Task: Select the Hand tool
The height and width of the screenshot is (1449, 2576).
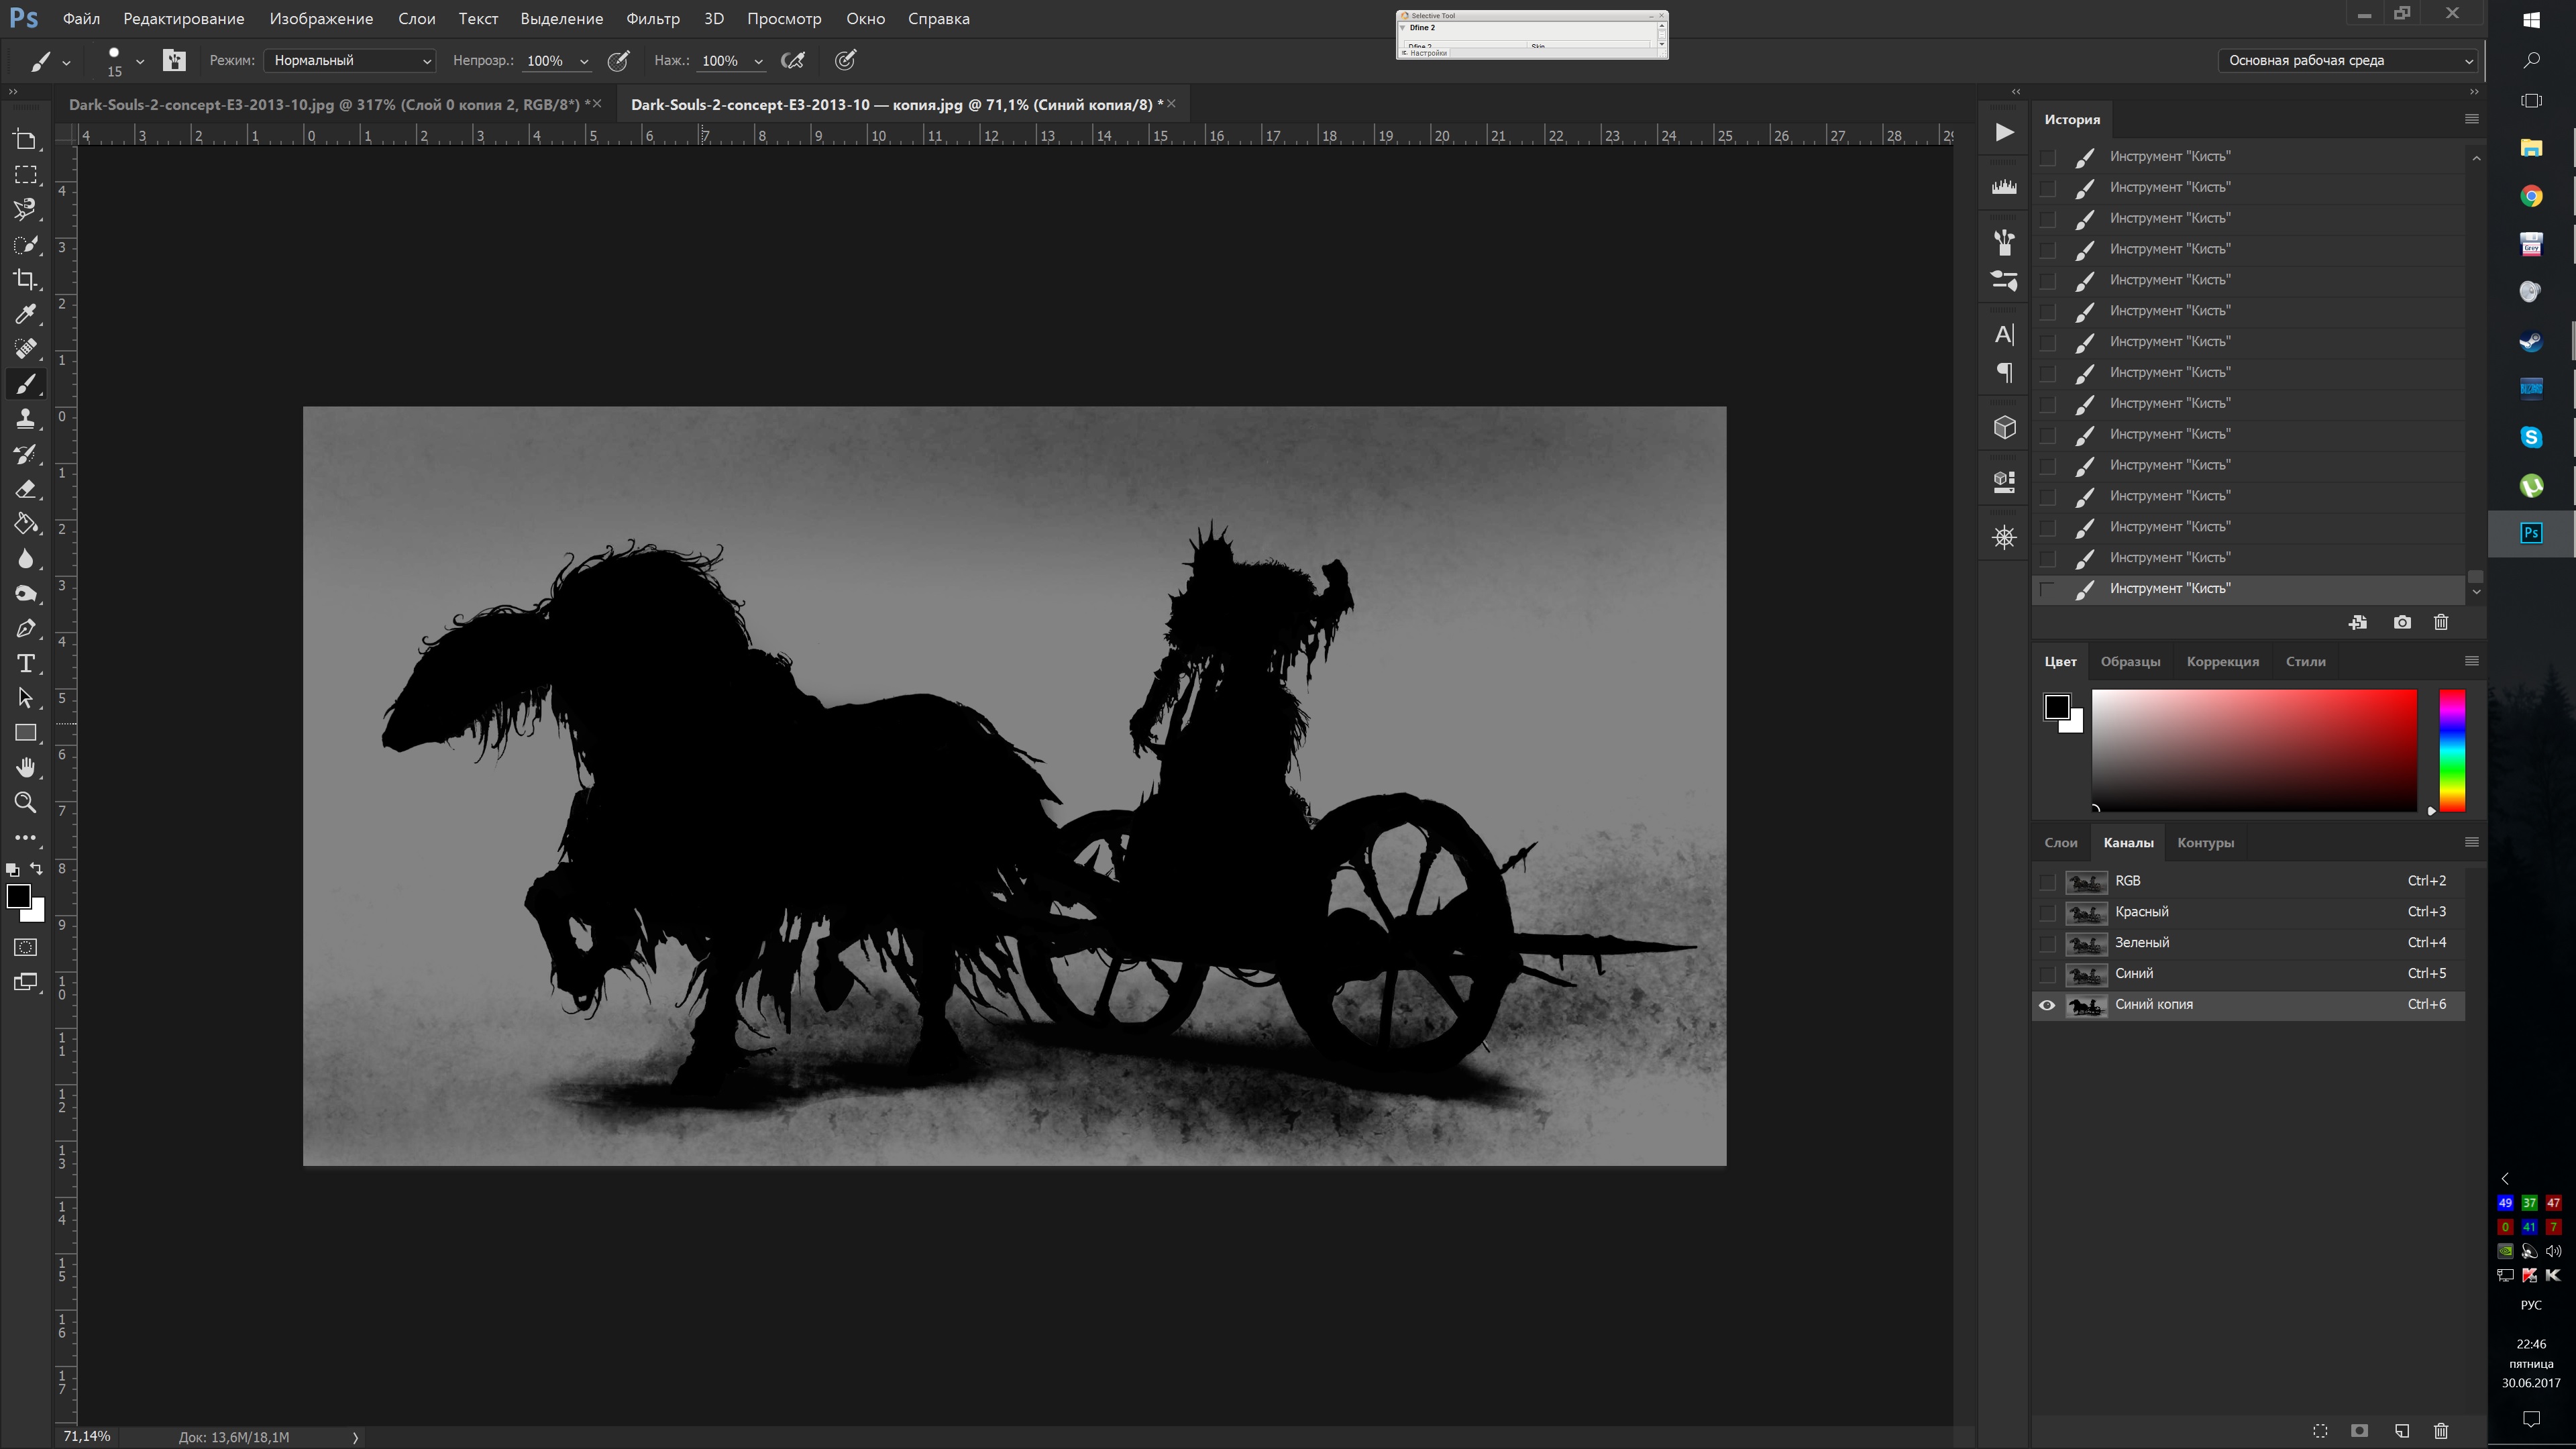Action: click(26, 768)
